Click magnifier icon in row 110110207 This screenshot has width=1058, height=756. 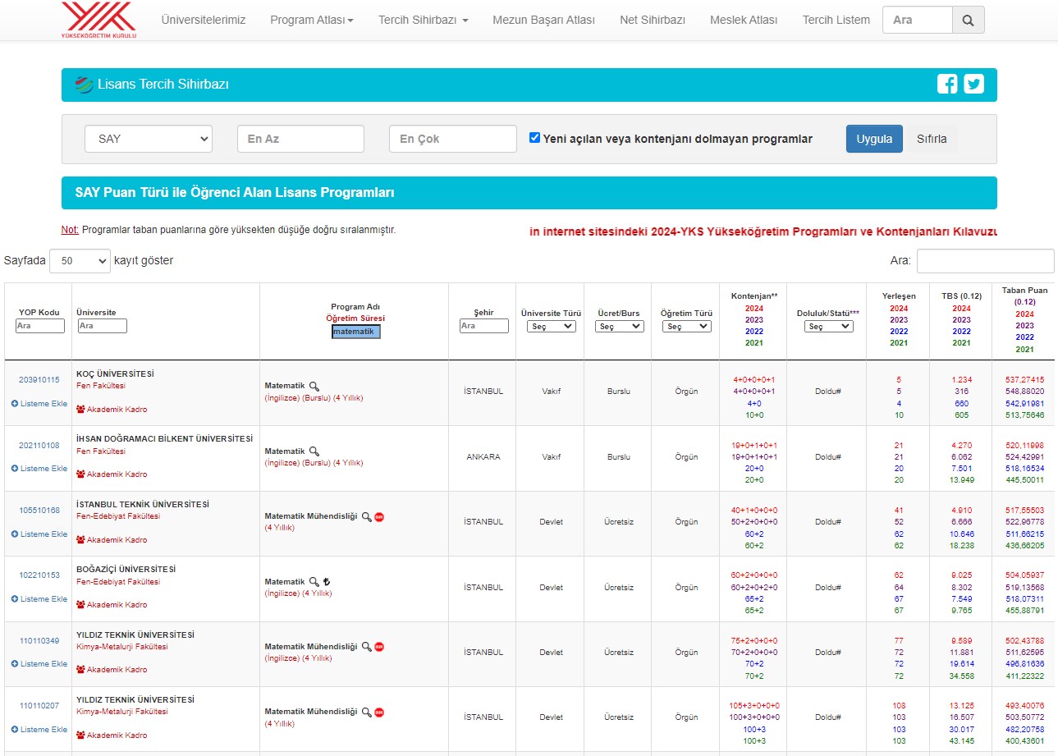pos(366,712)
